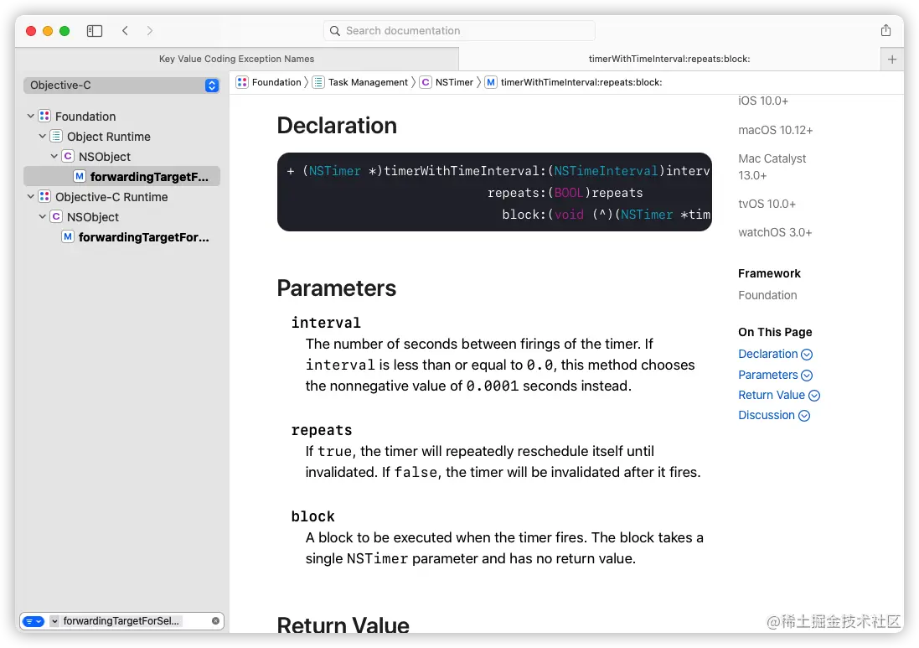Image resolution: width=919 pixels, height=648 pixels.
Task: Click the magnifier icon in the search field
Action: (334, 31)
